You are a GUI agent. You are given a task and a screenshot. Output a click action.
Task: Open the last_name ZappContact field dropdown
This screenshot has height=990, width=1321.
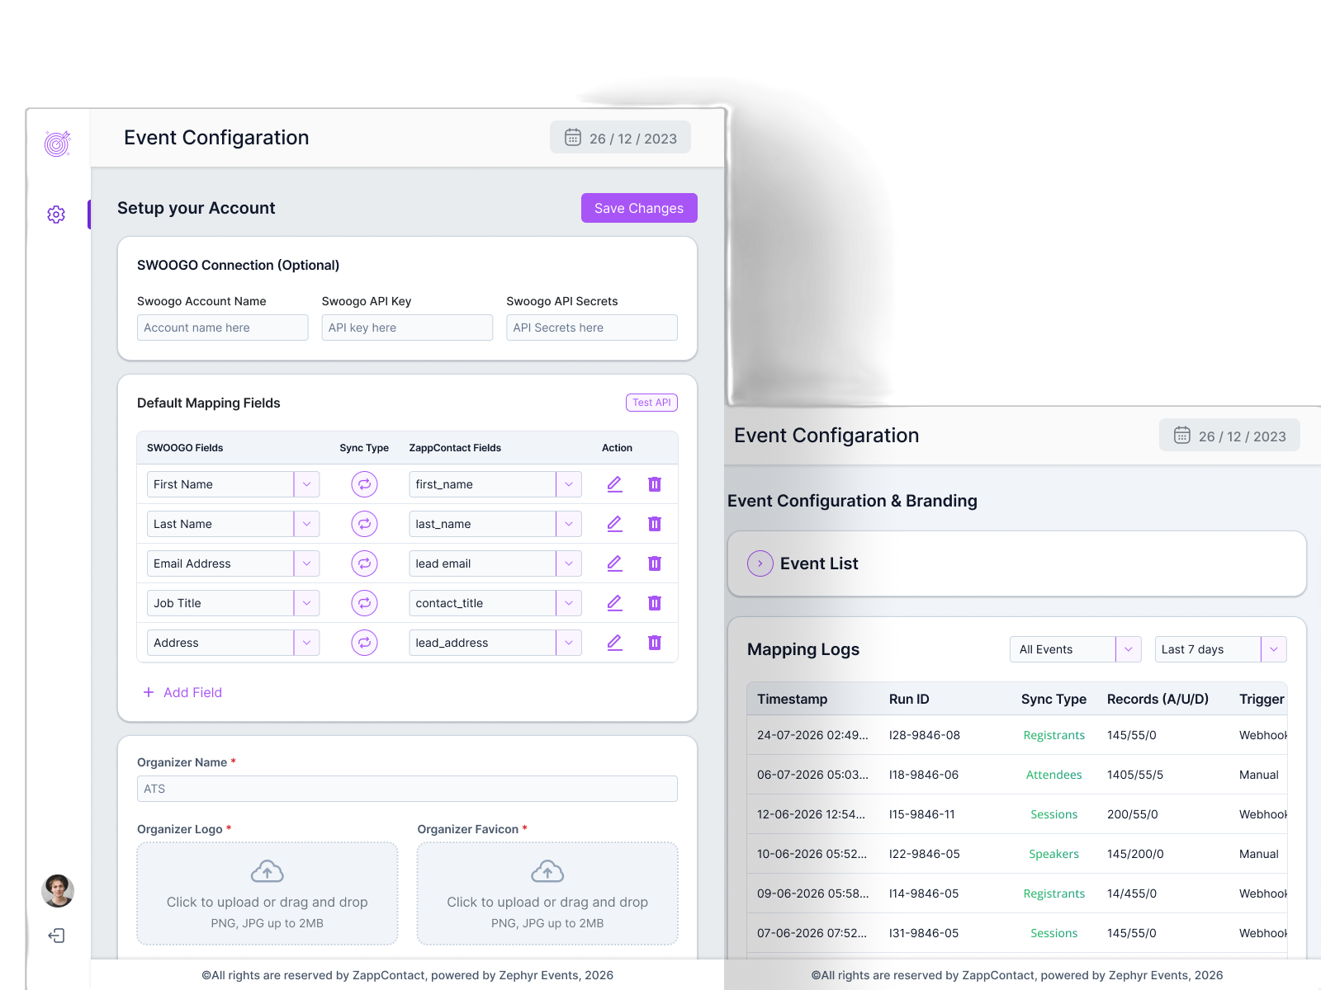click(569, 524)
